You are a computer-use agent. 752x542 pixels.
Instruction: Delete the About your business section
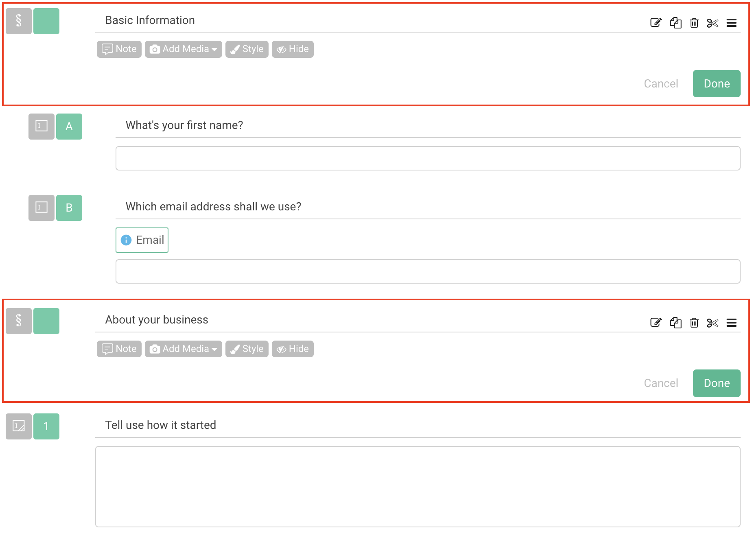[x=694, y=323]
